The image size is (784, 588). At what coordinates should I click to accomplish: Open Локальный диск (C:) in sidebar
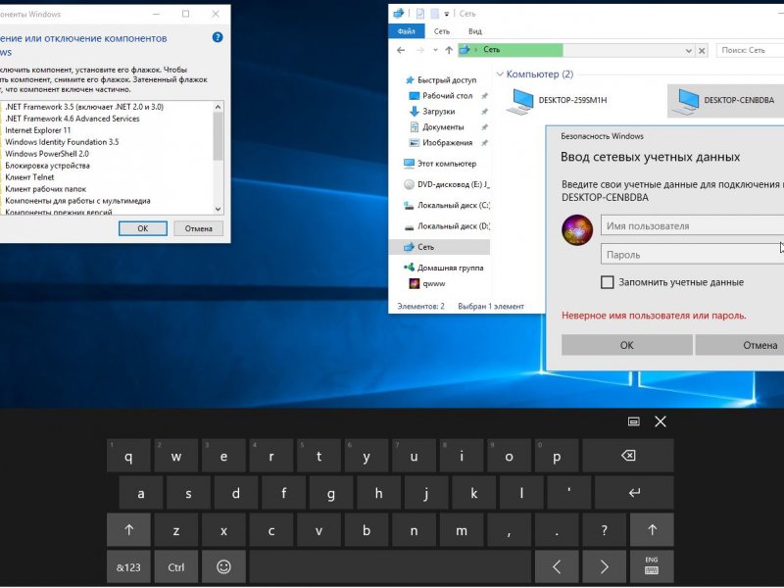pyautogui.click(x=447, y=205)
